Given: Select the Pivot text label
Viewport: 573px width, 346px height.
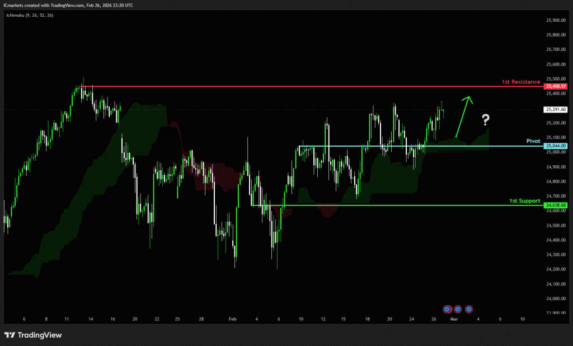Looking at the screenshot, I should point(533,141).
